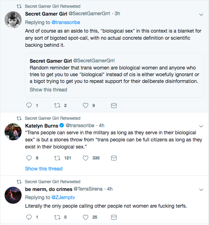This screenshot has width=209, height=225.
Task: Open the @transscribe mention link
Action: [x=66, y=22]
